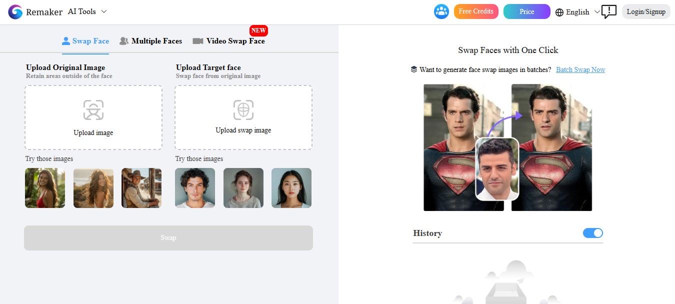The height and width of the screenshot is (304, 675).
Task: Click the History heading
Action: (x=427, y=233)
